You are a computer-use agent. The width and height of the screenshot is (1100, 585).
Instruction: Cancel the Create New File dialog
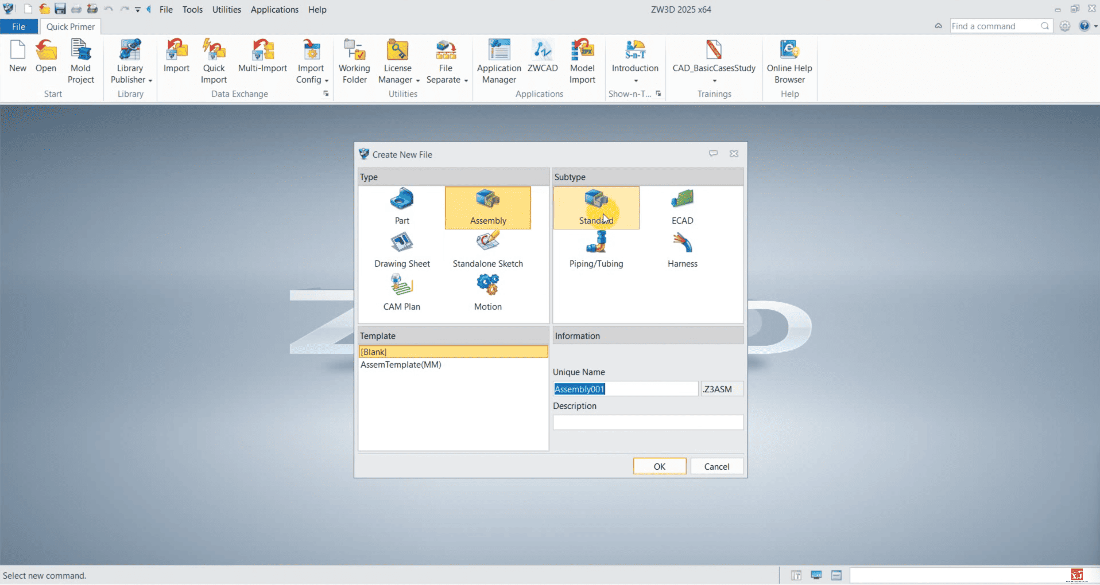(x=716, y=466)
